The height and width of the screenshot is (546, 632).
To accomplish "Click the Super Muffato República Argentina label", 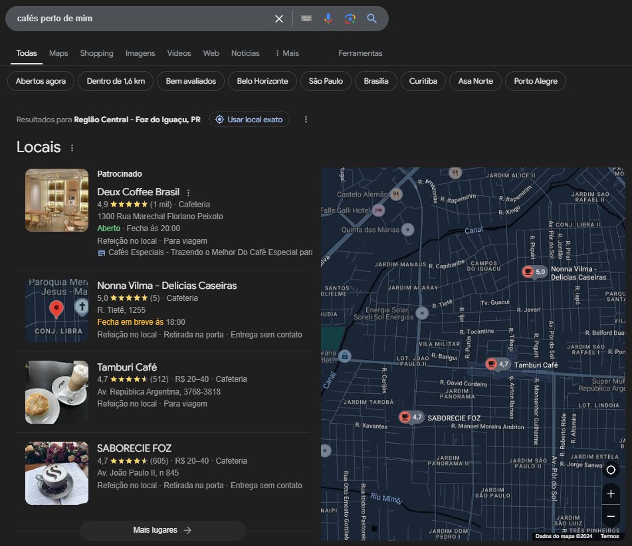I will (x=602, y=385).
